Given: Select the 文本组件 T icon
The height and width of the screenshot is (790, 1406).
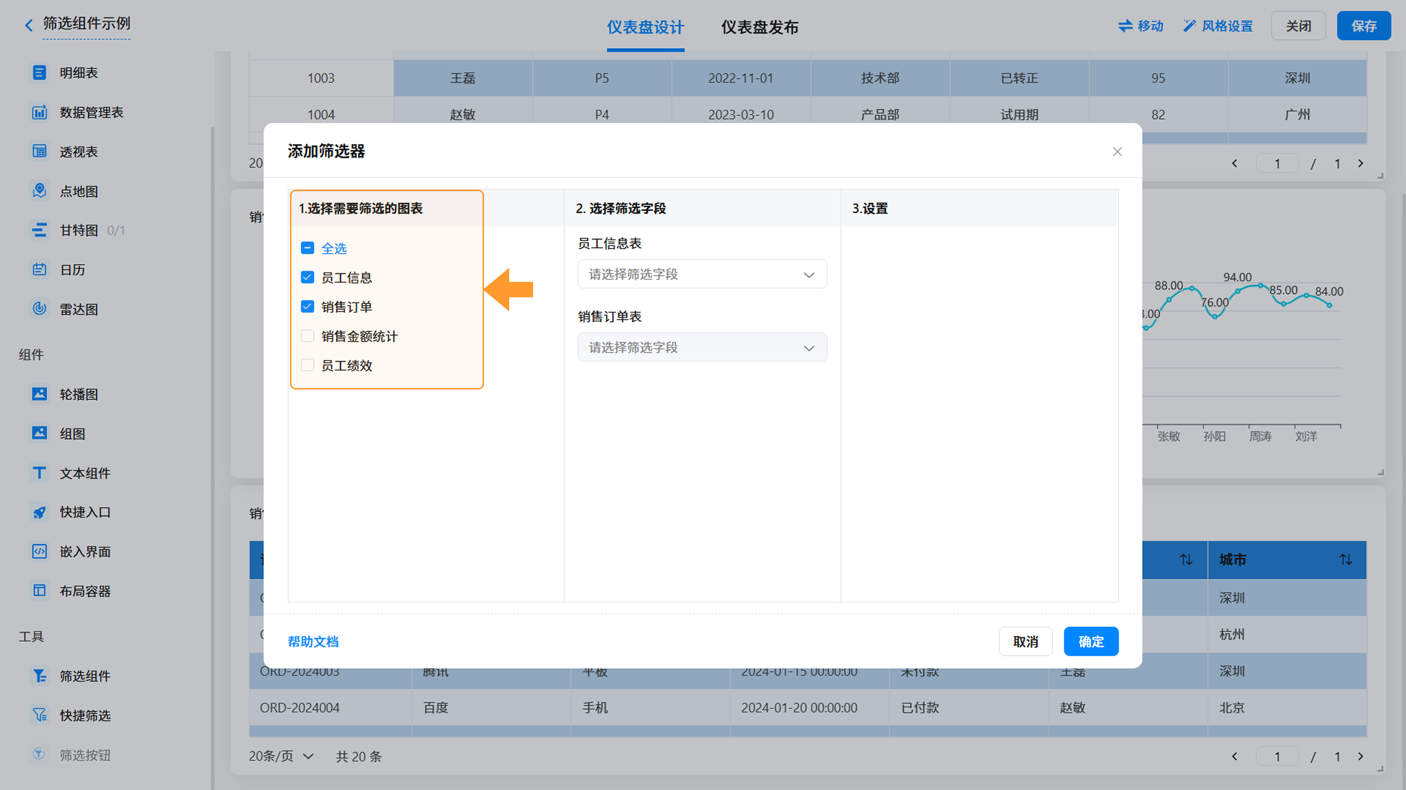Looking at the screenshot, I should point(39,473).
